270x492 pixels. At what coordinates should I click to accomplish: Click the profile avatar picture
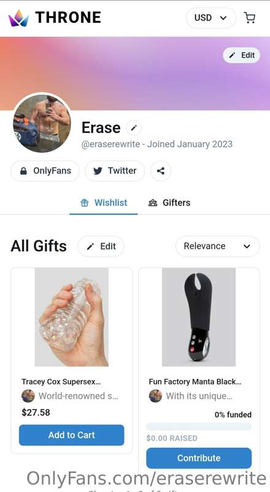(x=42, y=124)
